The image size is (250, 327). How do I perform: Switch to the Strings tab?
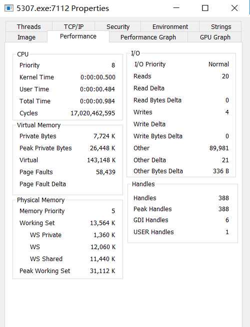tap(221, 26)
